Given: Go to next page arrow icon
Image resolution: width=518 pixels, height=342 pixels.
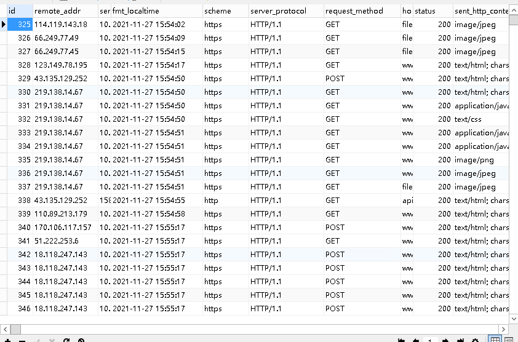Looking at the screenshot, I should (x=445, y=340).
